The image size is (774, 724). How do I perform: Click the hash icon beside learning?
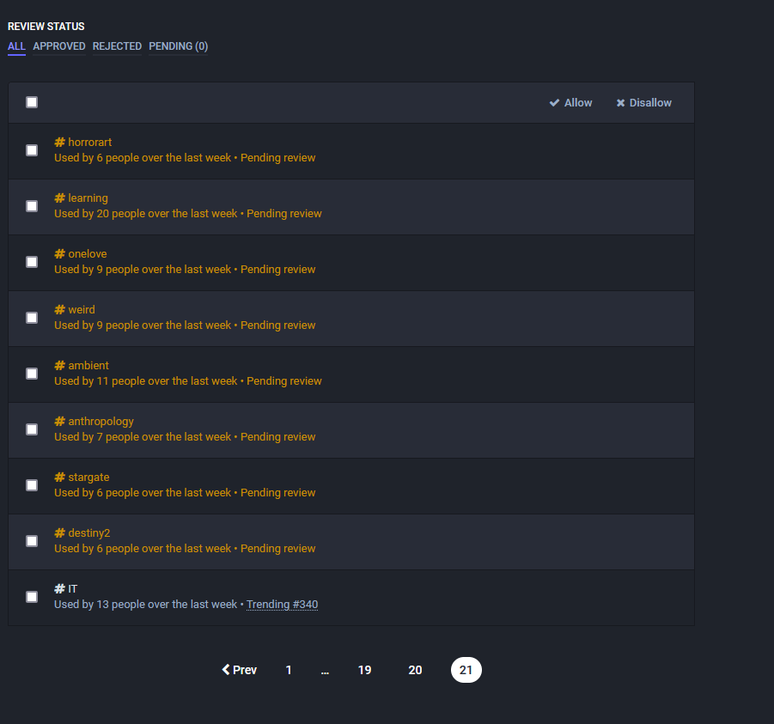click(x=60, y=198)
